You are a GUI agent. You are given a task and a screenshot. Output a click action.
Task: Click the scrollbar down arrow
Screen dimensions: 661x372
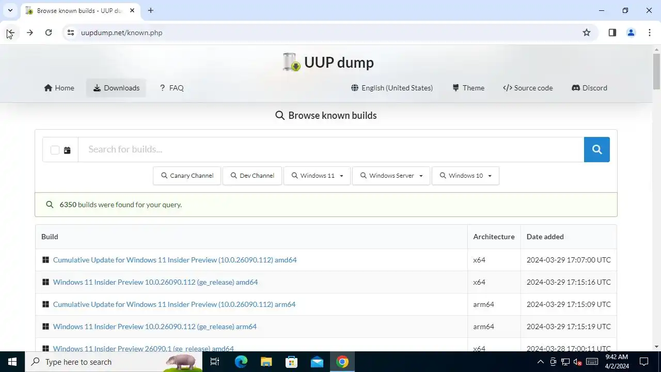click(656, 347)
